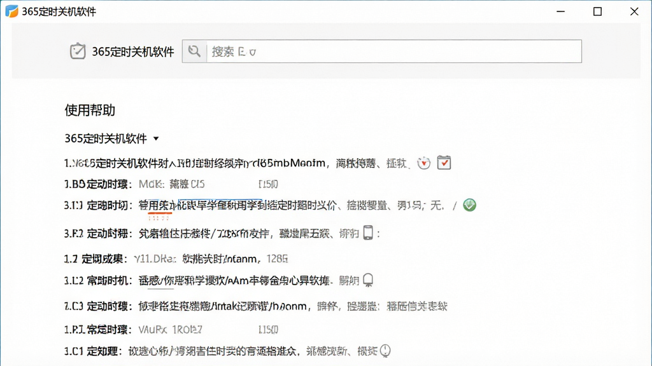Minimize the 365定时关机软件 window
The width and height of the screenshot is (652, 366).
pyautogui.click(x=561, y=11)
